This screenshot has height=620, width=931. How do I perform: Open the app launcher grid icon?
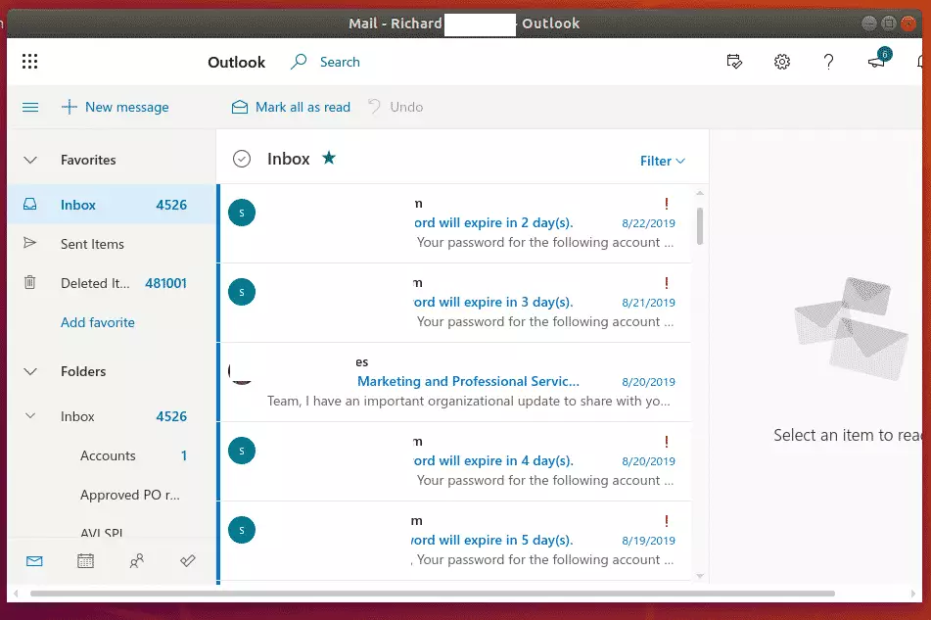pos(29,61)
